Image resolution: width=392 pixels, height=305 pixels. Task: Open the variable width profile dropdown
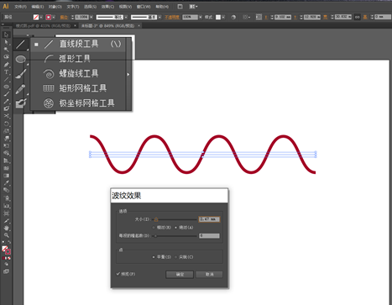click(x=126, y=18)
